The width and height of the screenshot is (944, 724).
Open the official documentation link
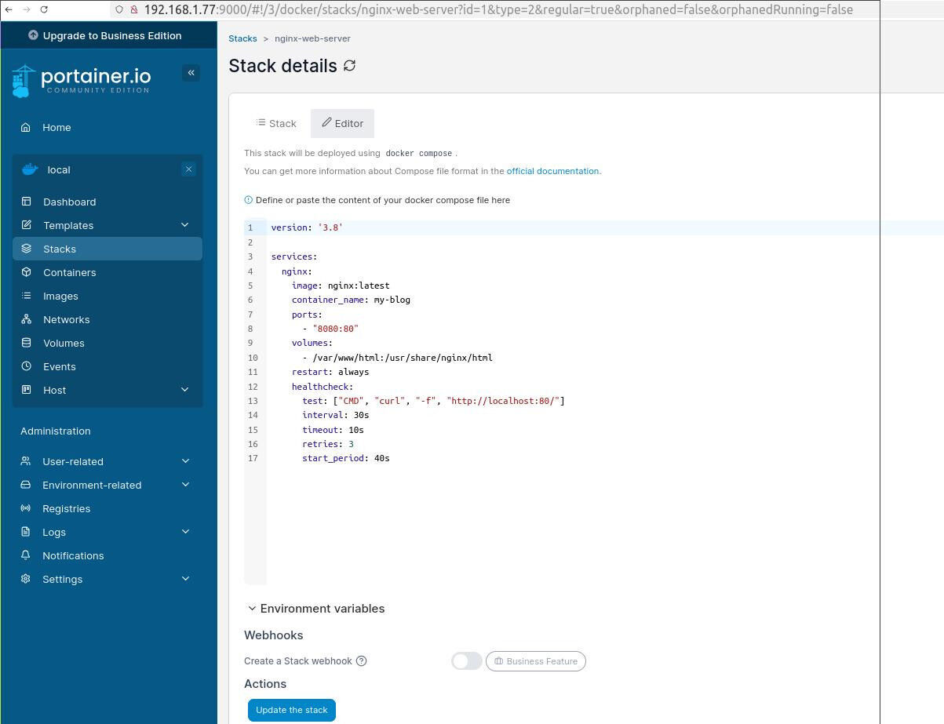click(x=552, y=171)
